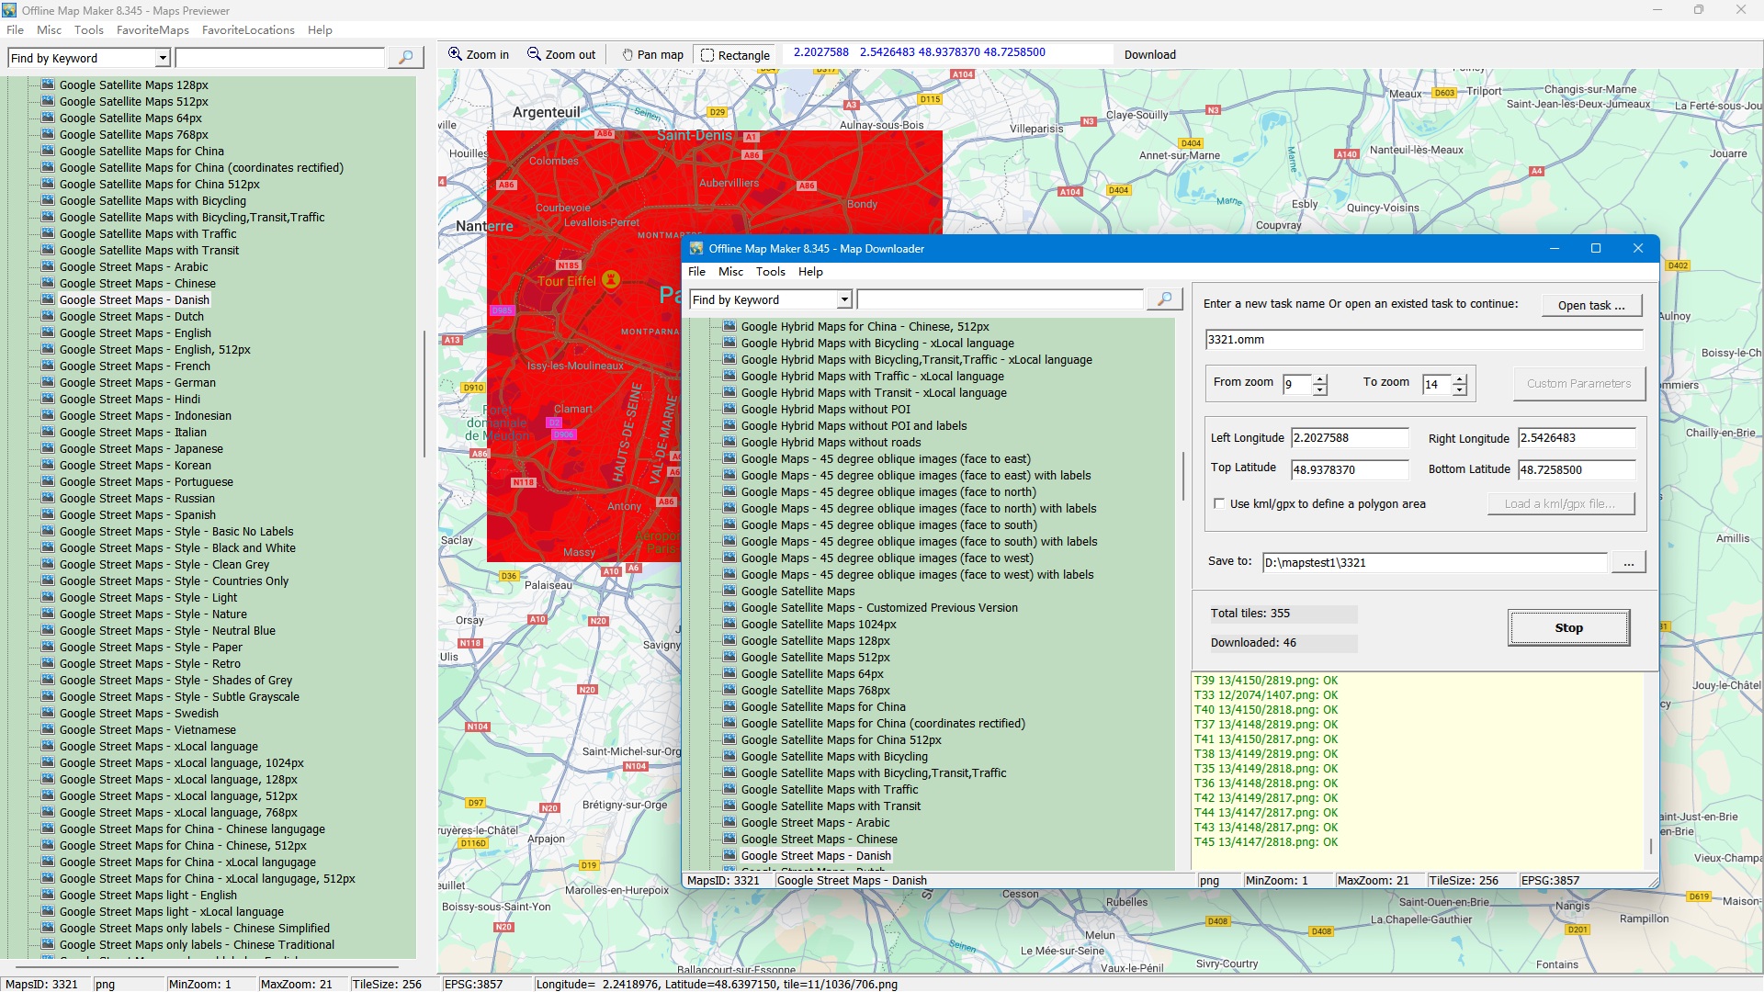Open the FavoriteMaps menu
The image size is (1764, 992).
pyautogui.click(x=153, y=30)
